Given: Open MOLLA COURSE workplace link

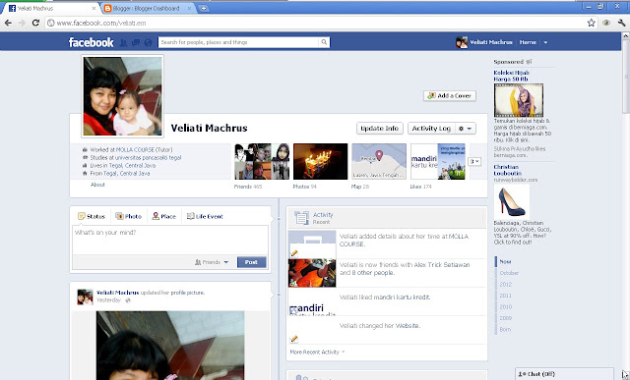Looking at the screenshot, I should 136,149.
